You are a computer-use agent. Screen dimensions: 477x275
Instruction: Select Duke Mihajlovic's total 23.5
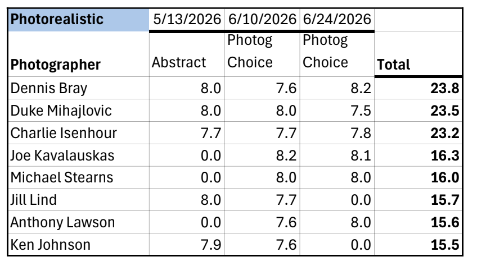coord(418,111)
